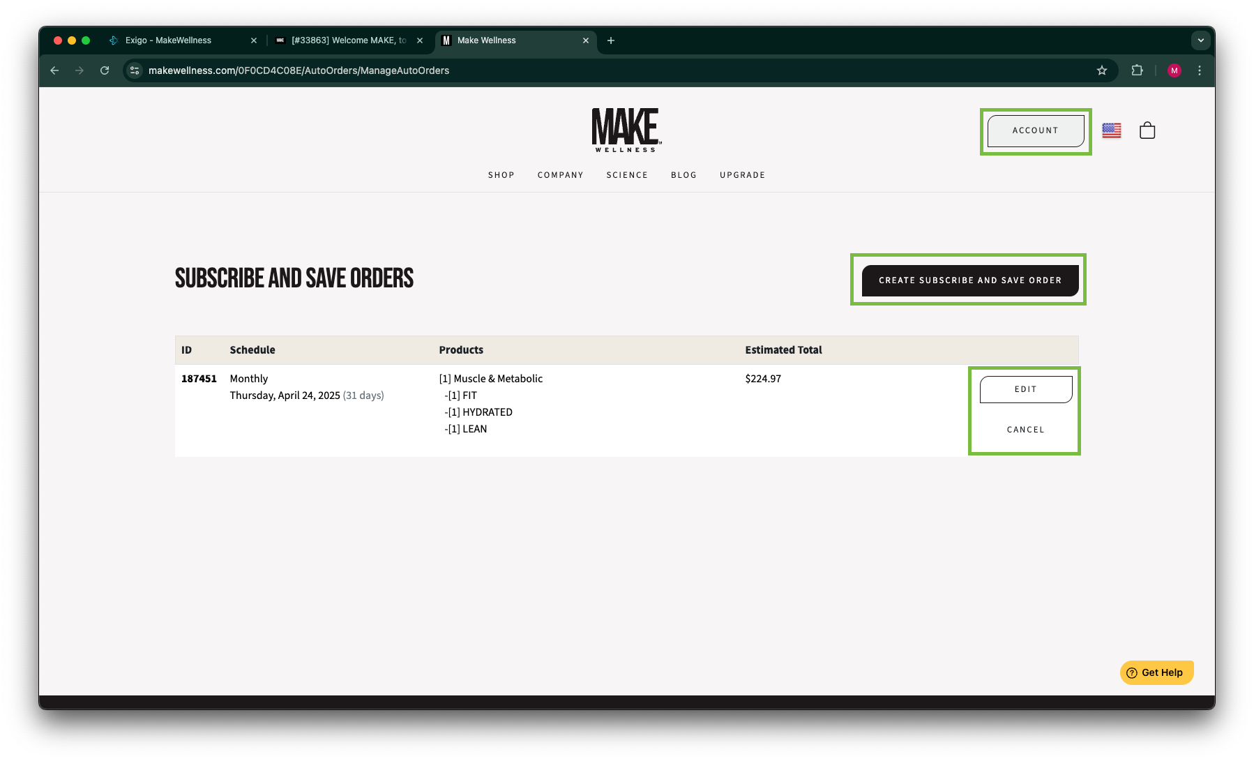Click the FIT product line
Image resolution: width=1254 pixels, height=761 pixels.
click(461, 395)
